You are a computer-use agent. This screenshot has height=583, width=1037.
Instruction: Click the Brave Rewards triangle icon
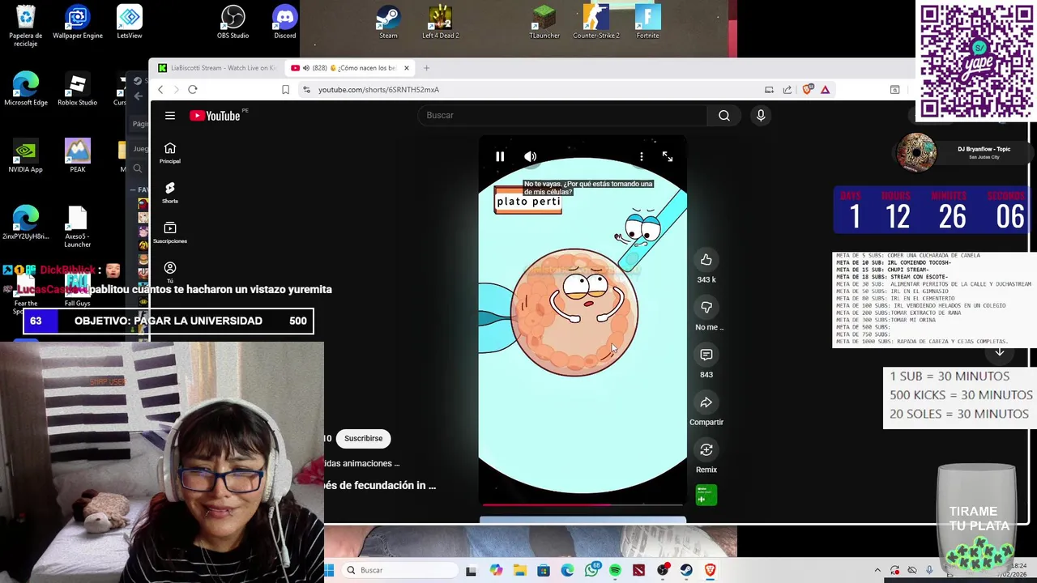[825, 90]
